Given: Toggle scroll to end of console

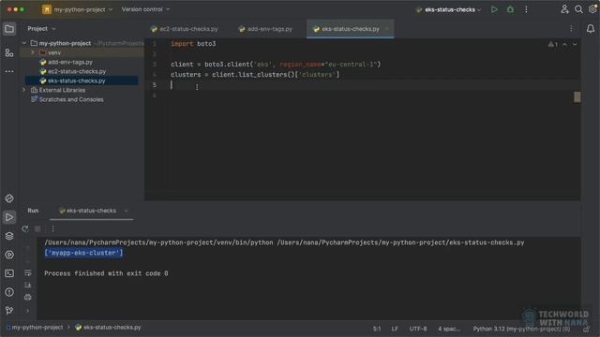Looking at the screenshot, I should pyautogui.click(x=28, y=285).
